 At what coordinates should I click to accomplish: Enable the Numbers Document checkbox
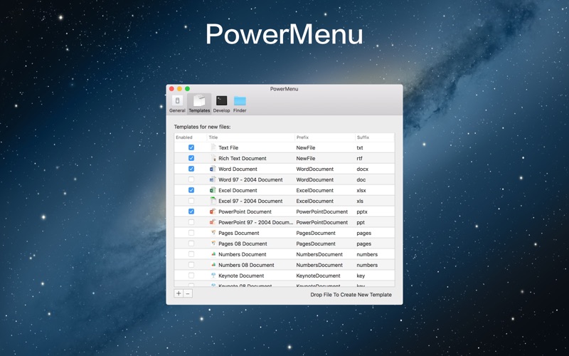(x=191, y=254)
